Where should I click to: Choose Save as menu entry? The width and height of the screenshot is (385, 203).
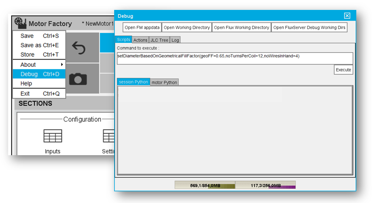31,45
